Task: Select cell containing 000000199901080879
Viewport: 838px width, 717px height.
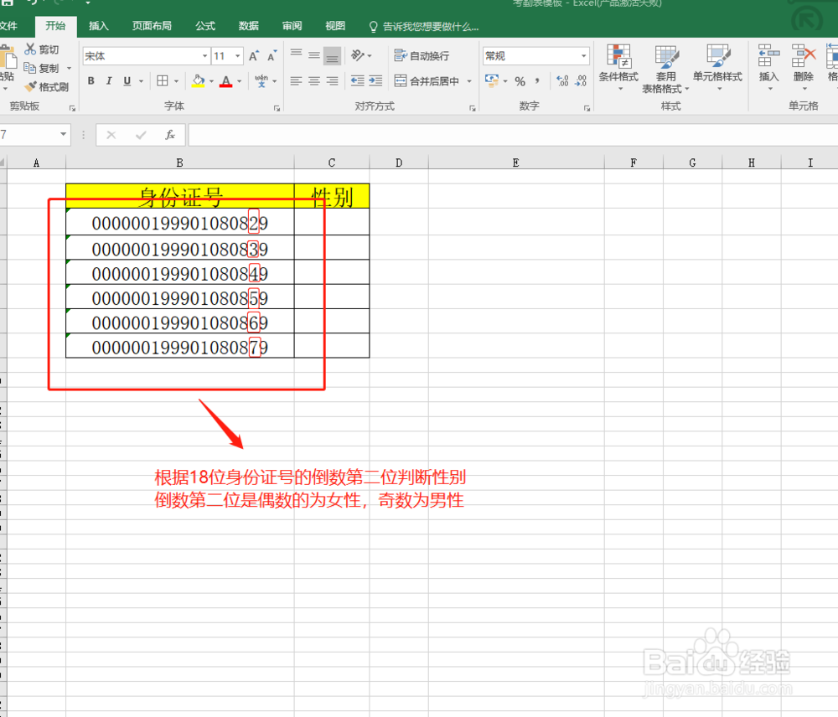Action: (180, 346)
